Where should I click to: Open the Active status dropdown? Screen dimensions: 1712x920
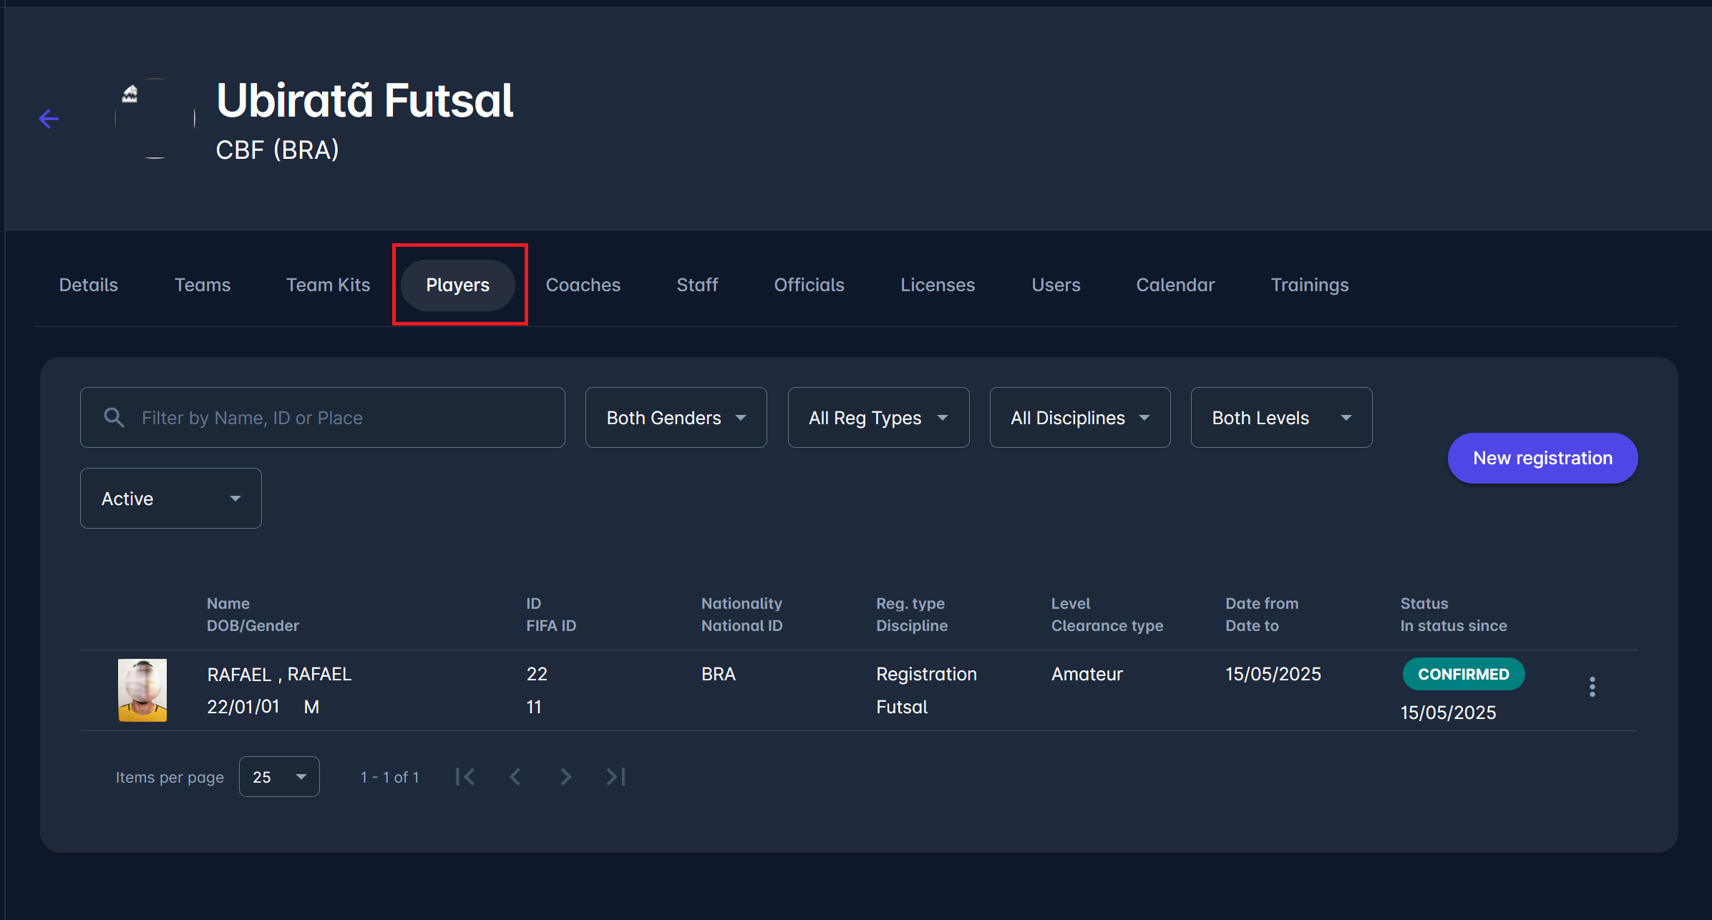[x=170, y=499]
